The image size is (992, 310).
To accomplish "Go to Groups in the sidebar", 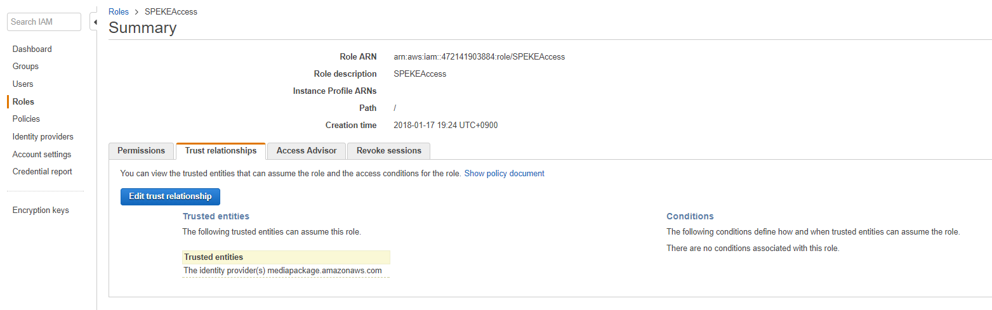I will pos(25,67).
